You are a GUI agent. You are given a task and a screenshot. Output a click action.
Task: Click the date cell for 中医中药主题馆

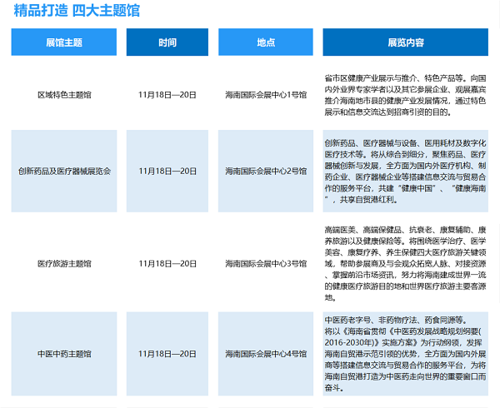pos(167,354)
